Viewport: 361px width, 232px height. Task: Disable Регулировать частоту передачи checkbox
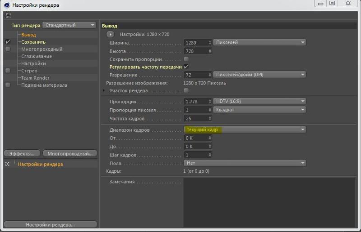[186, 67]
